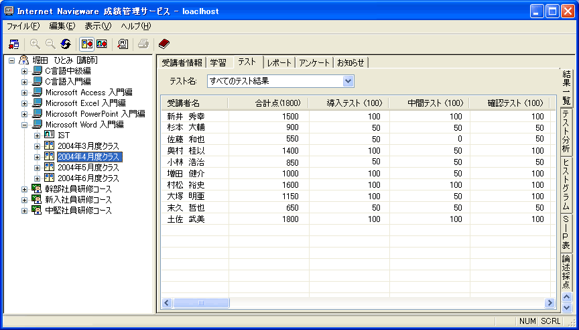Switch to the 受講者情報 tab
Screen dimensions: 579x330
(x=182, y=63)
